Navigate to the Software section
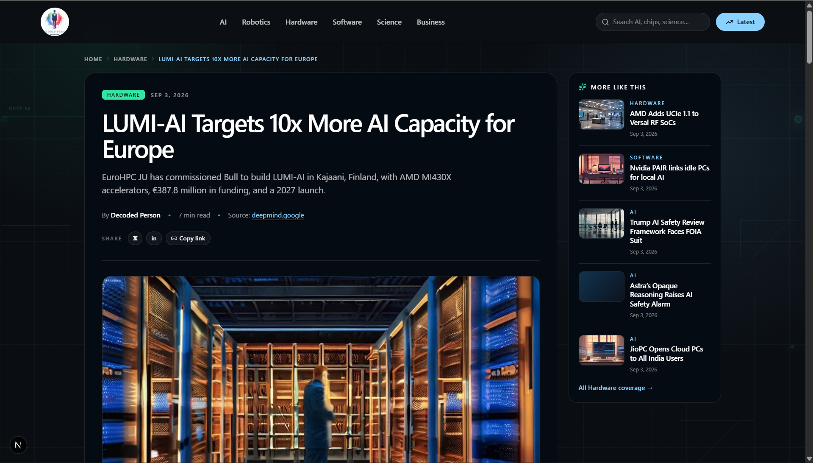The height and width of the screenshot is (463, 813). (347, 22)
